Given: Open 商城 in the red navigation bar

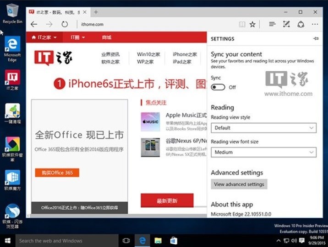Looking at the screenshot, I should click(107, 37).
